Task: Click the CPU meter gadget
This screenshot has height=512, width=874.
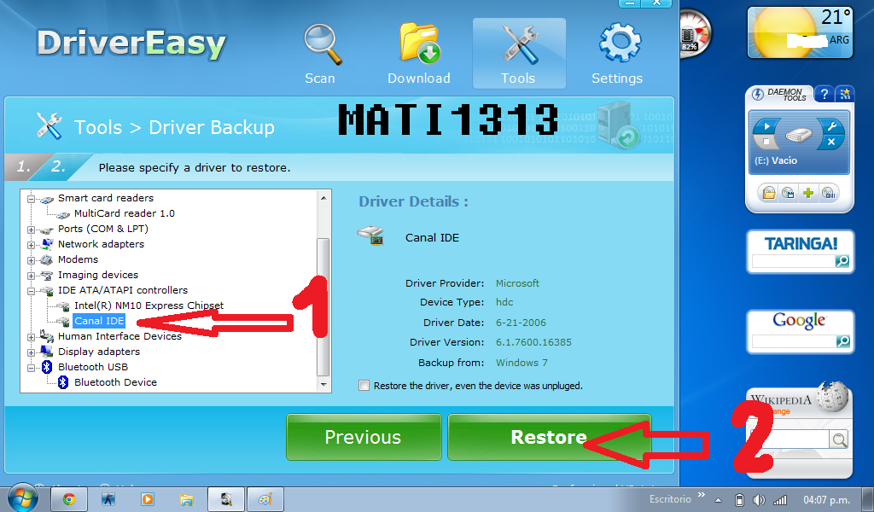Action: coord(696,33)
